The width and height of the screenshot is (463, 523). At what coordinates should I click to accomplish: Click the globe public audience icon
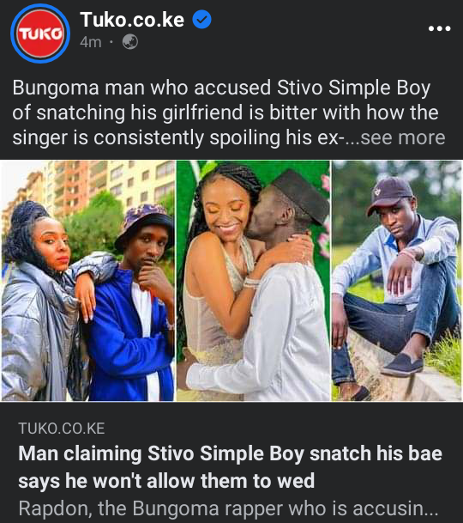[x=130, y=42]
